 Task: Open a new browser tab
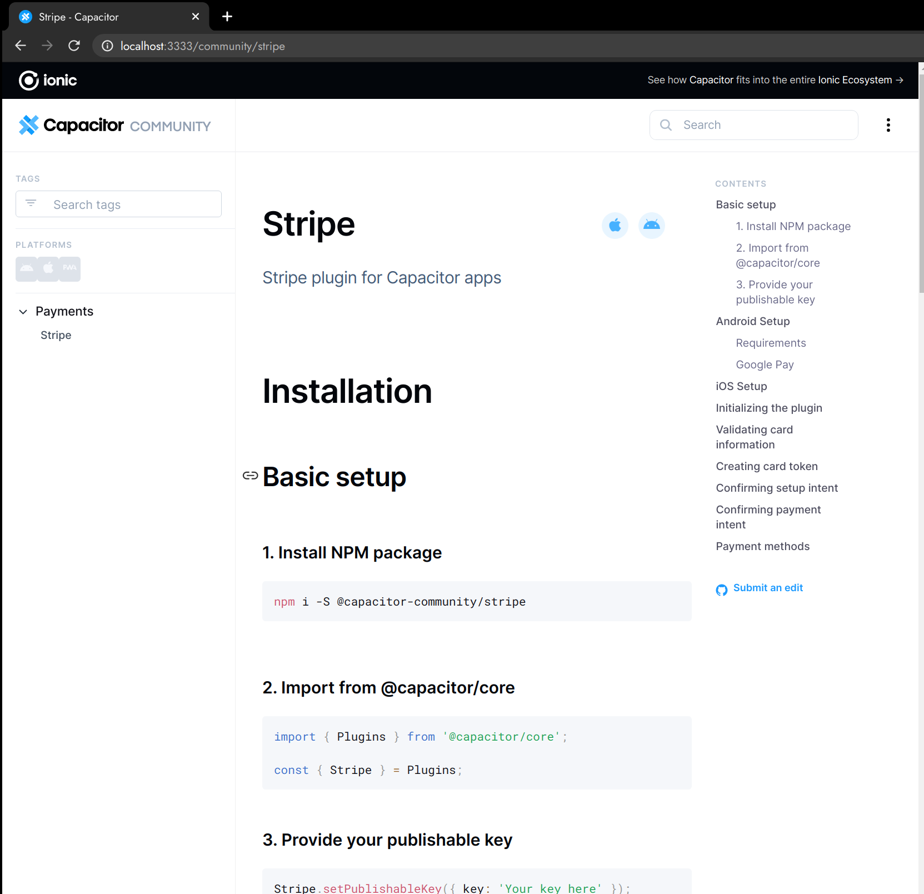227,17
